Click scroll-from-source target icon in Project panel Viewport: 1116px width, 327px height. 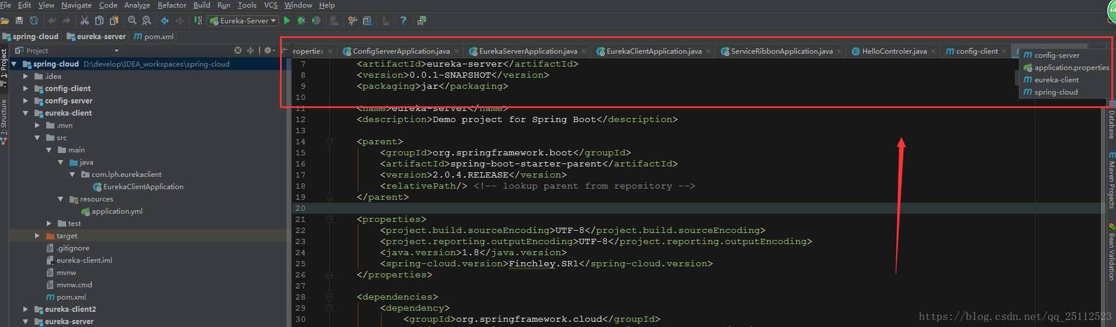click(237, 51)
